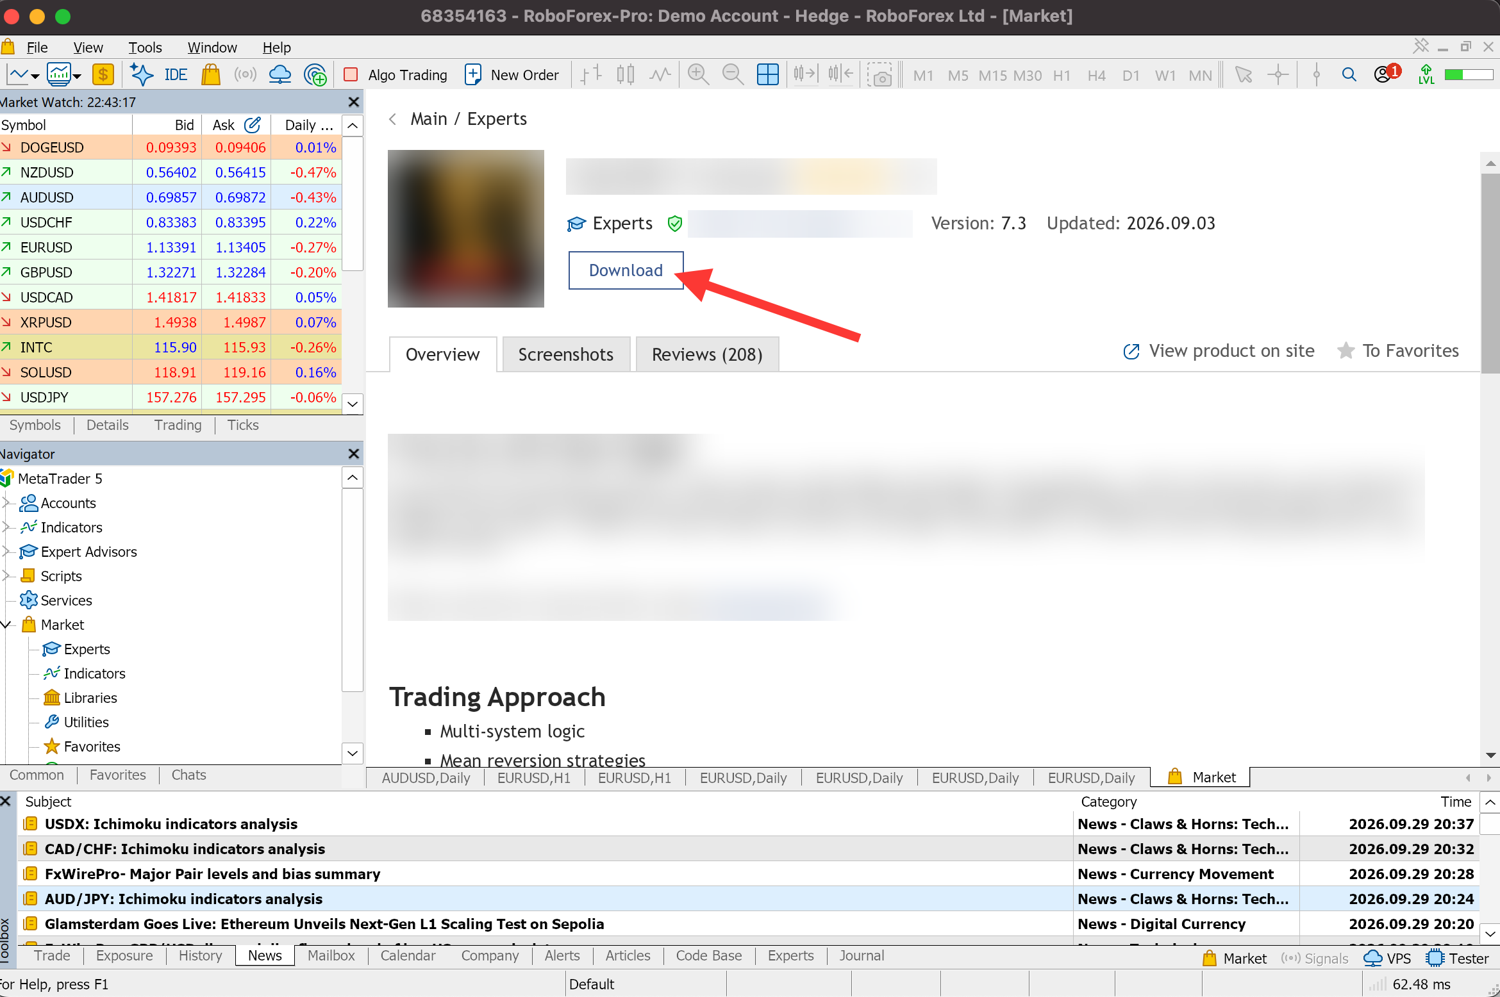Toggle chart auto scroll icon
1500x997 pixels.
[806, 75]
